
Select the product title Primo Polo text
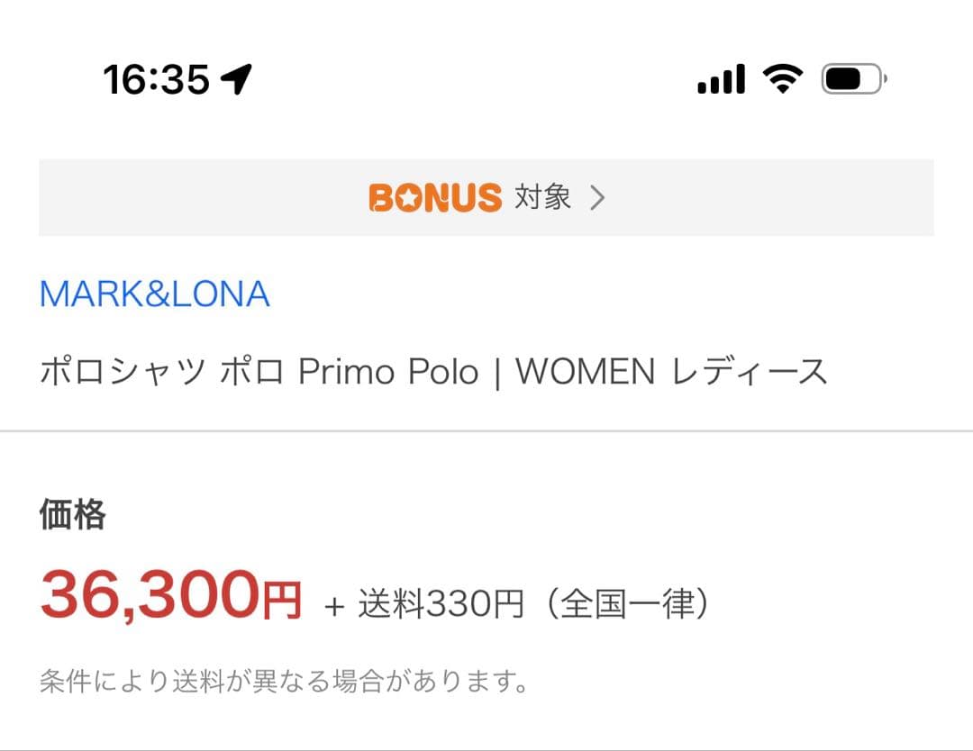(x=388, y=372)
